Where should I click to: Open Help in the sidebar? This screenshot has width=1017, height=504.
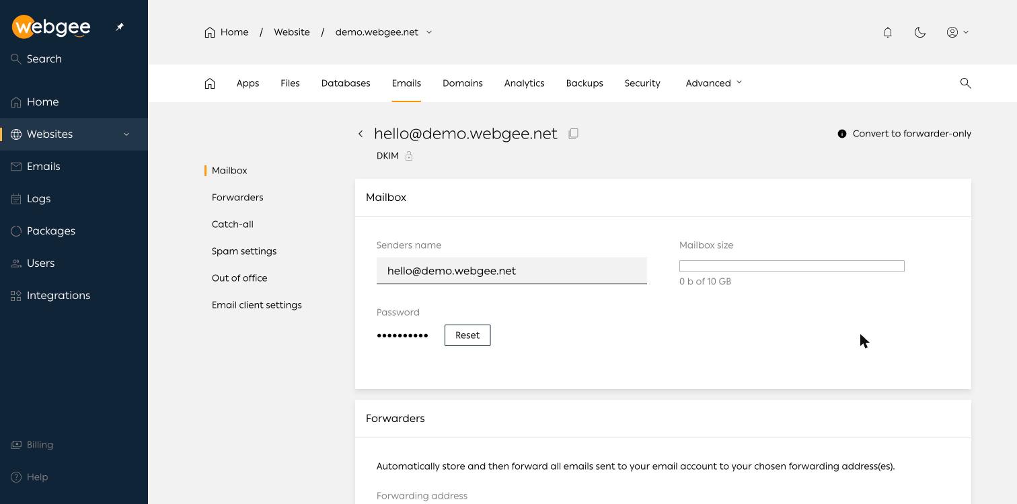coord(74,477)
